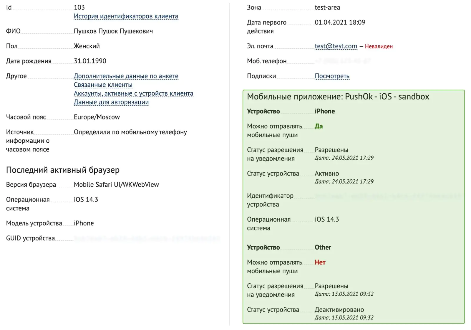Click blurred Идентификатор устройства value

tap(388, 196)
